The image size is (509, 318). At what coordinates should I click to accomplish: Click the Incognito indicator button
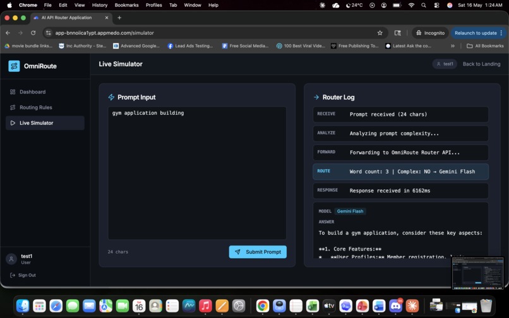(431, 33)
